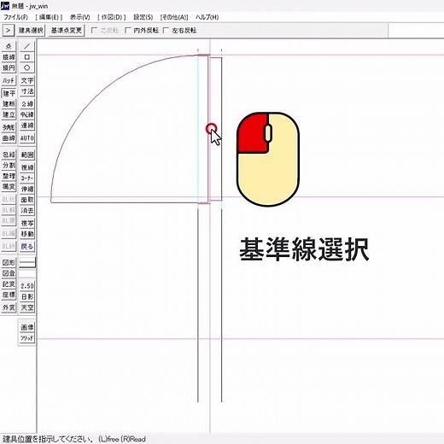Image resolution: width=444 pixels, height=444 pixels.
Task: Choose the 接円 tangent circle tool
Action: 9,68
